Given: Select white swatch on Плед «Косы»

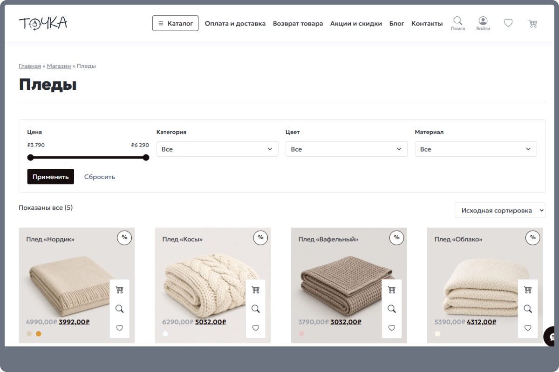Looking at the screenshot, I should (165, 333).
